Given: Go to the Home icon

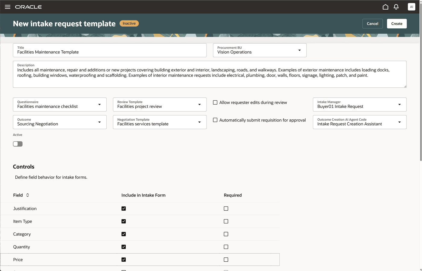Looking at the screenshot, I should click(385, 7).
